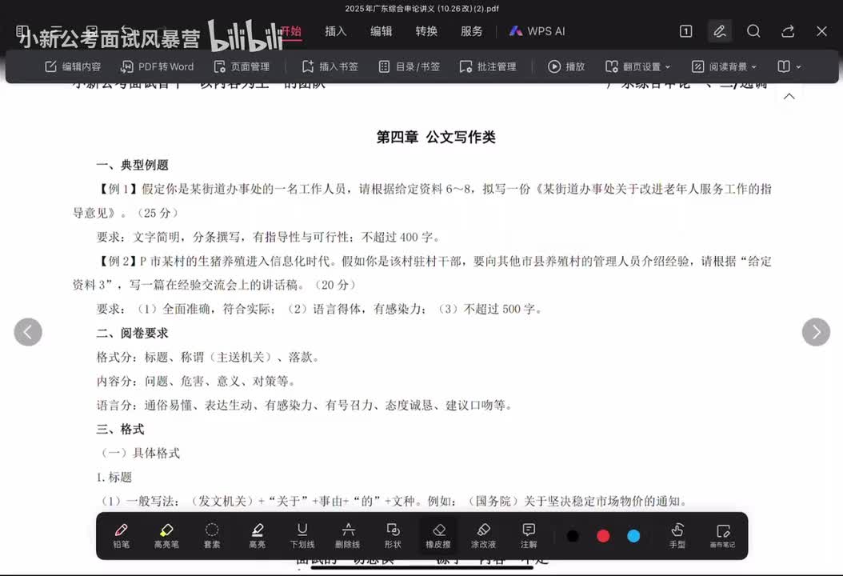Click the heading 三、格式
Screen dimensions: 843x576
pos(121,429)
